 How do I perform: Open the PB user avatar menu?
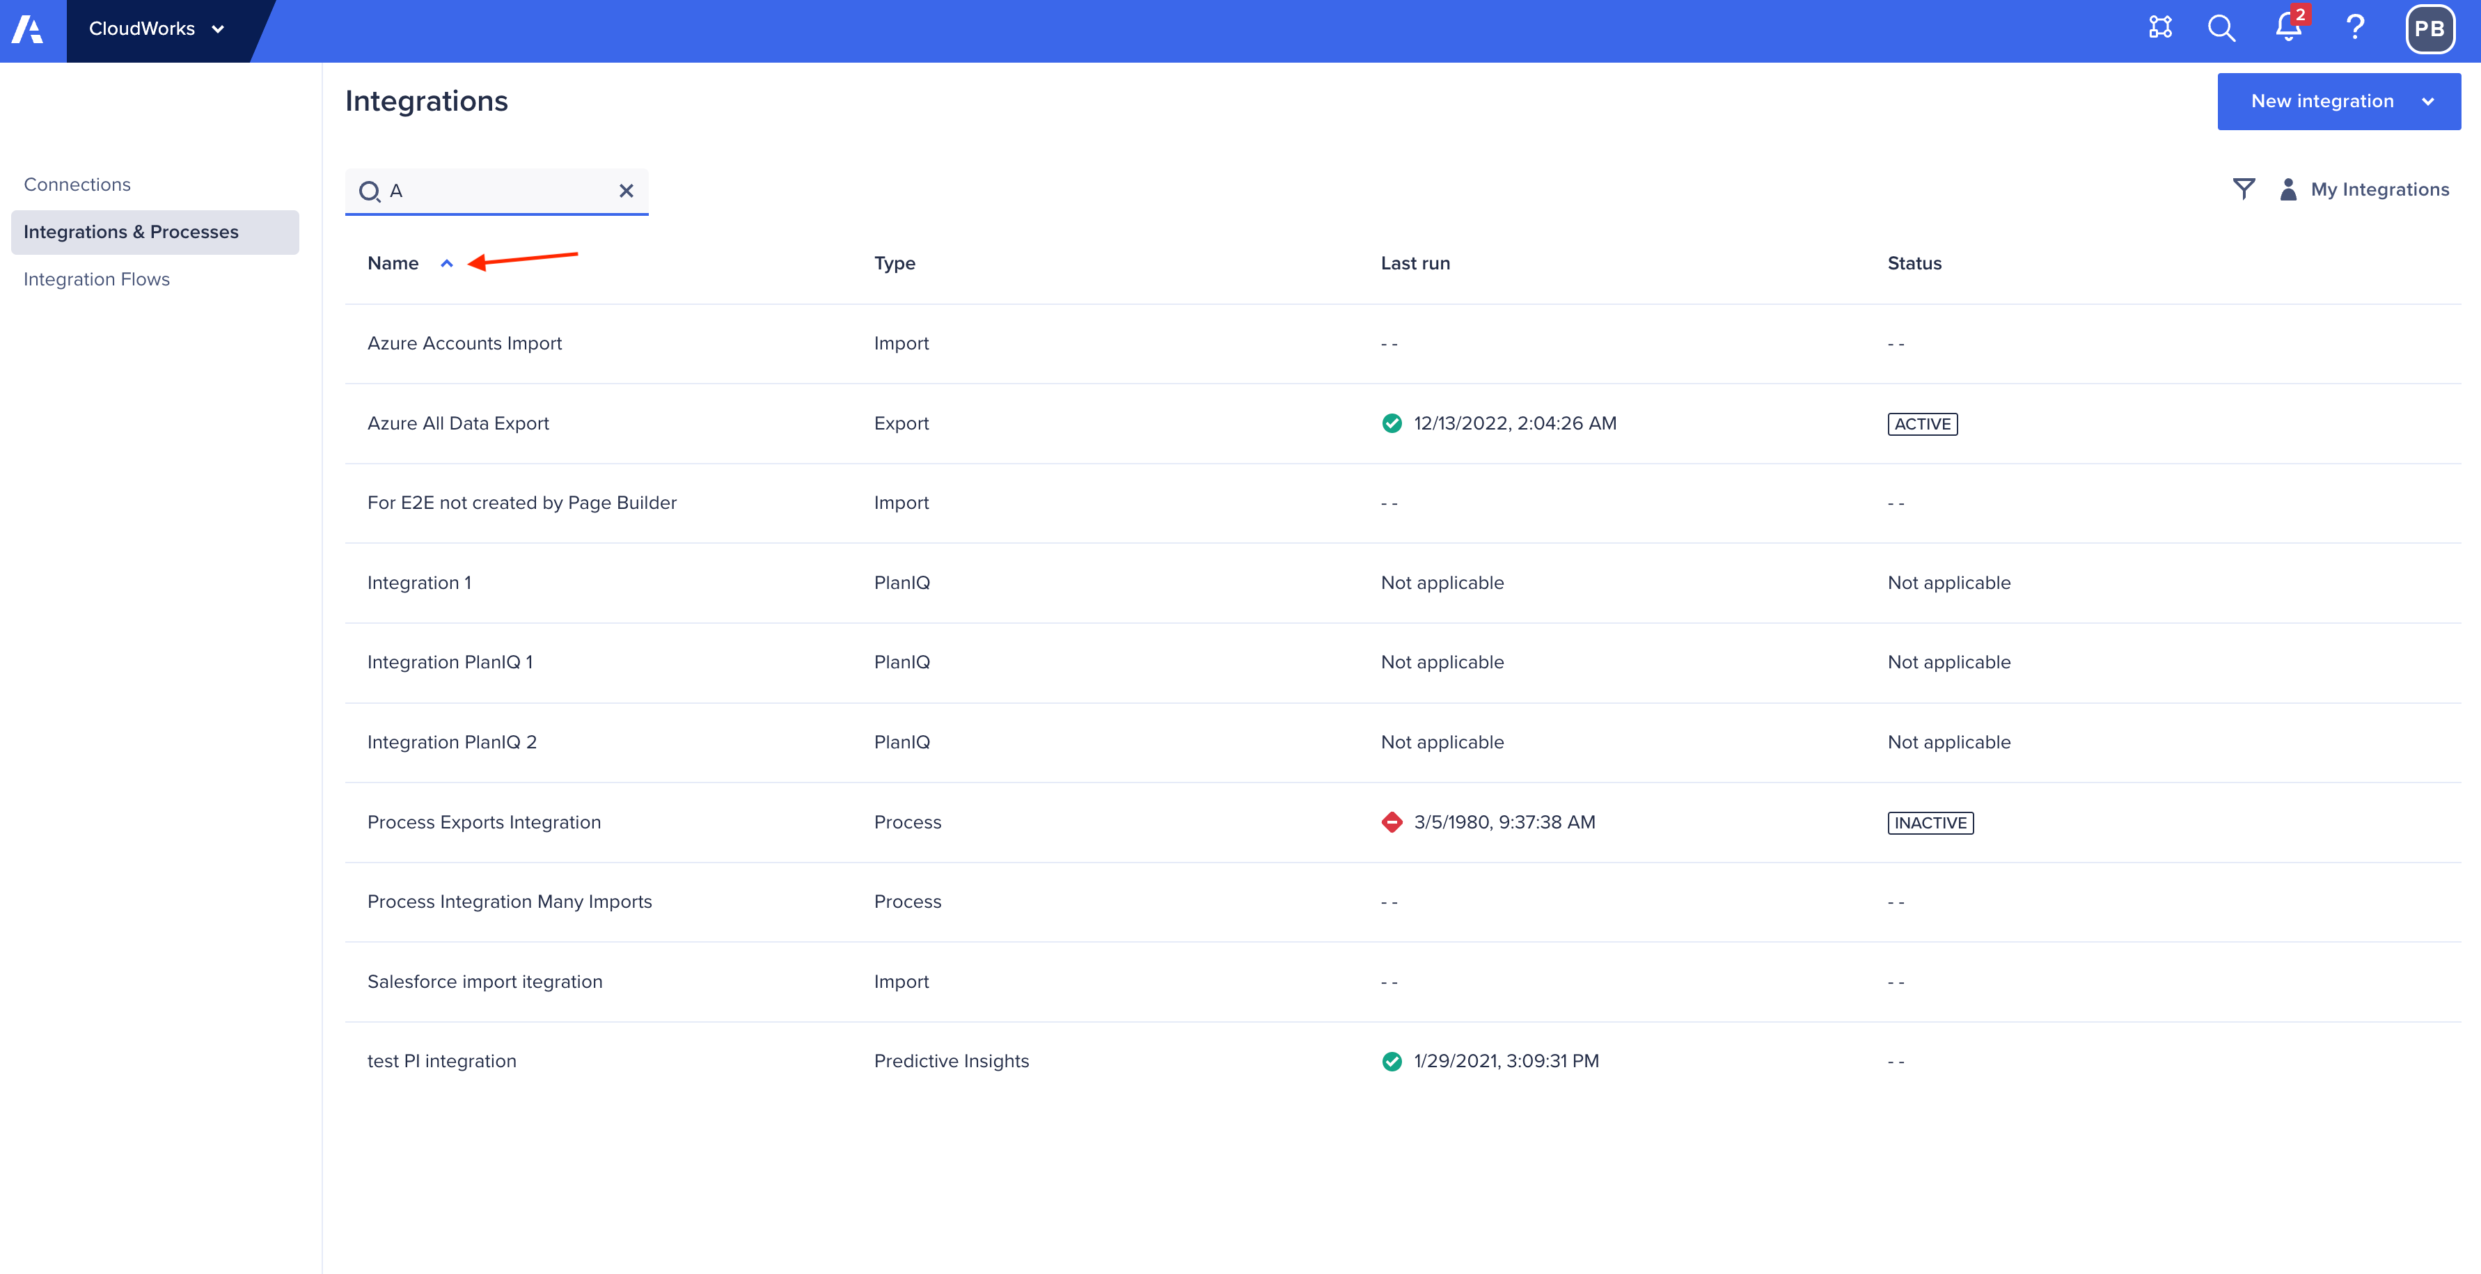click(2428, 29)
